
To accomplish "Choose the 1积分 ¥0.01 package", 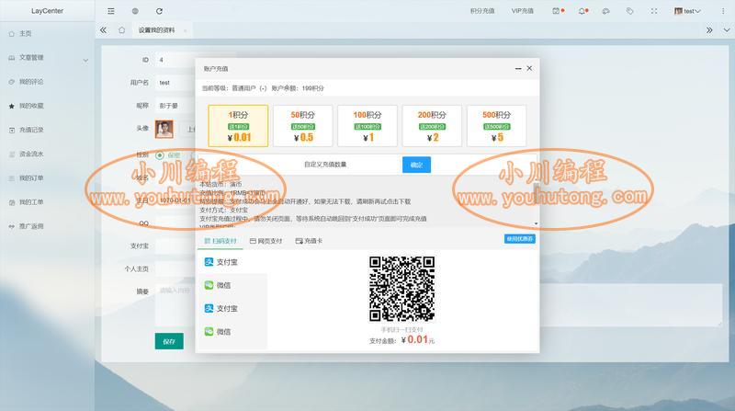I will [238, 126].
